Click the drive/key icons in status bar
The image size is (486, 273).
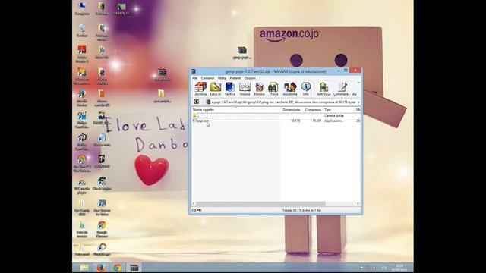pos(197,210)
